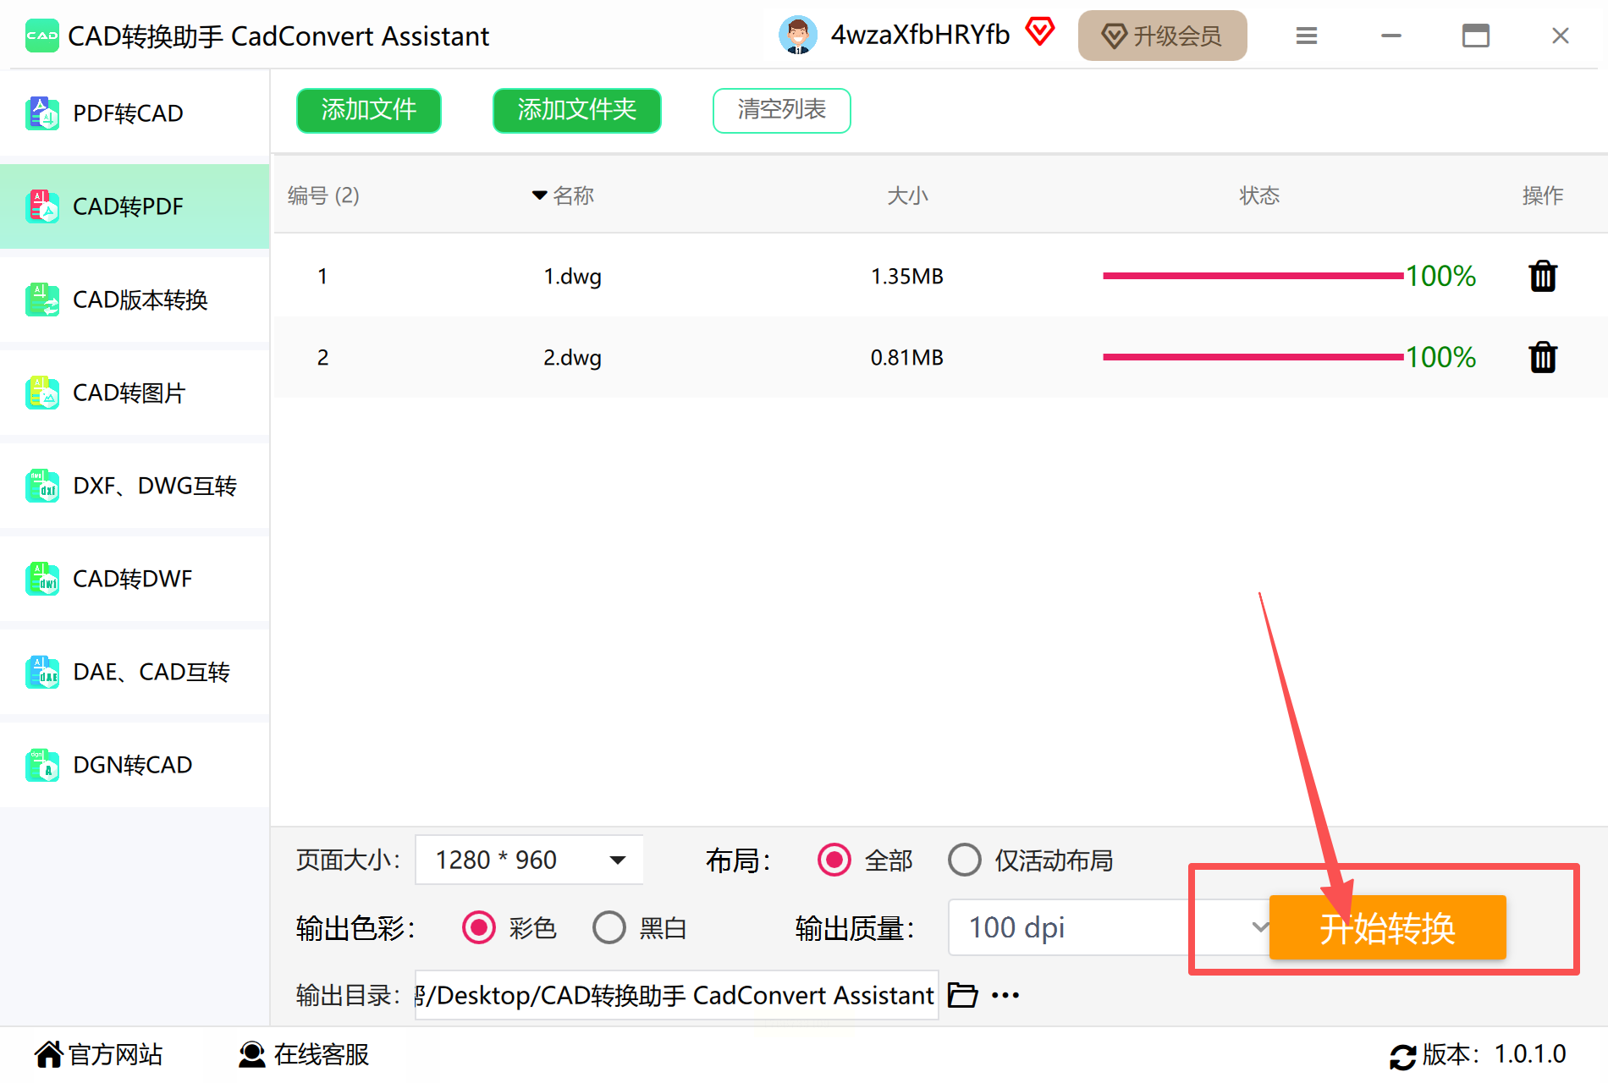This screenshot has width=1608, height=1083.
Task: Open the 在线客服 link
Action: pyautogui.click(x=303, y=1055)
